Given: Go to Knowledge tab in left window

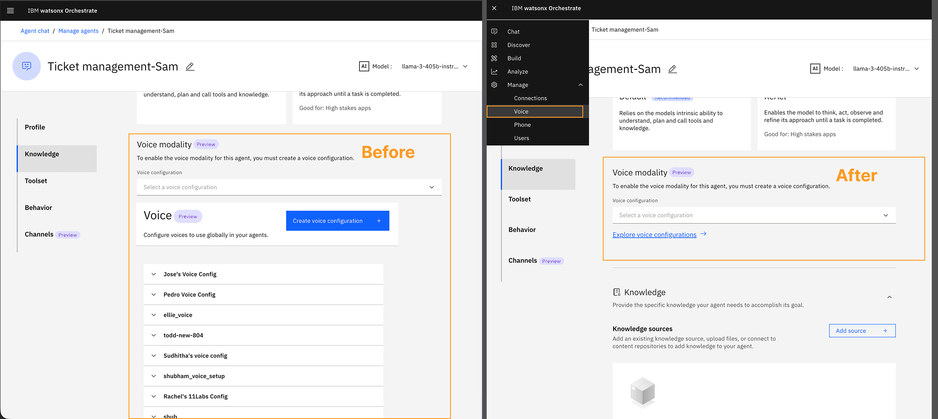Looking at the screenshot, I should [x=57, y=158].
